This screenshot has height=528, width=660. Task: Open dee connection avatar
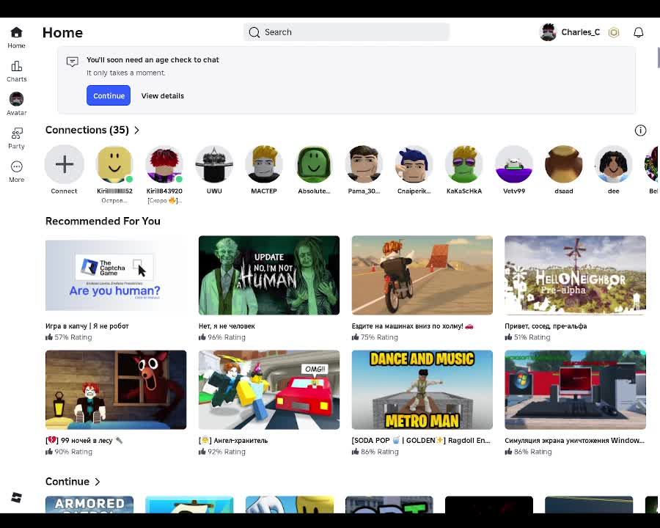pos(613,164)
